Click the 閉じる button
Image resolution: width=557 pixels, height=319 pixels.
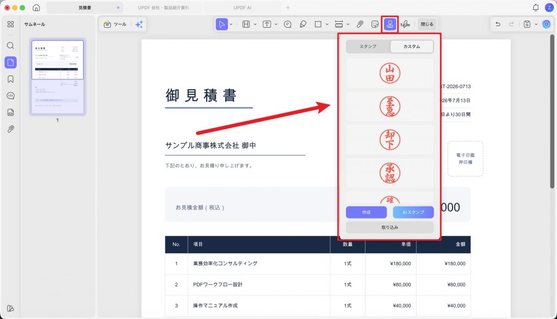pyautogui.click(x=427, y=24)
